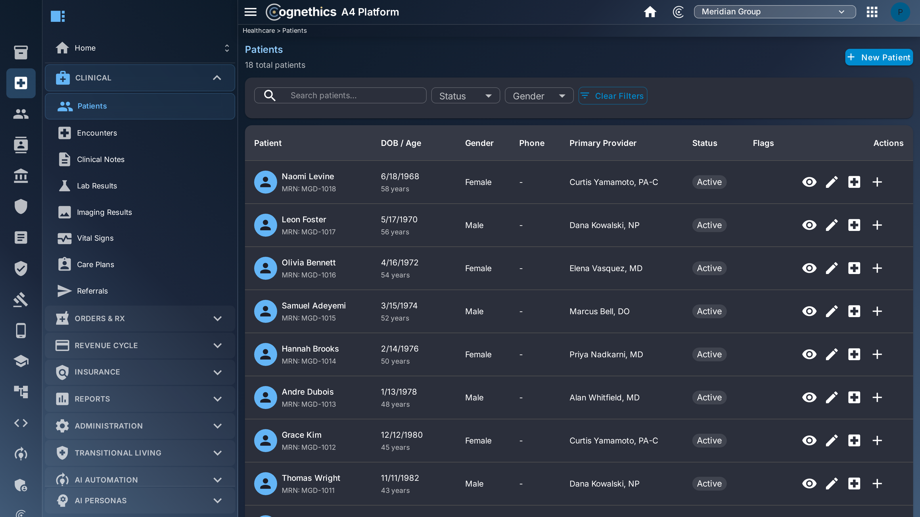View Thomas Wright via eye icon

click(x=809, y=484)
